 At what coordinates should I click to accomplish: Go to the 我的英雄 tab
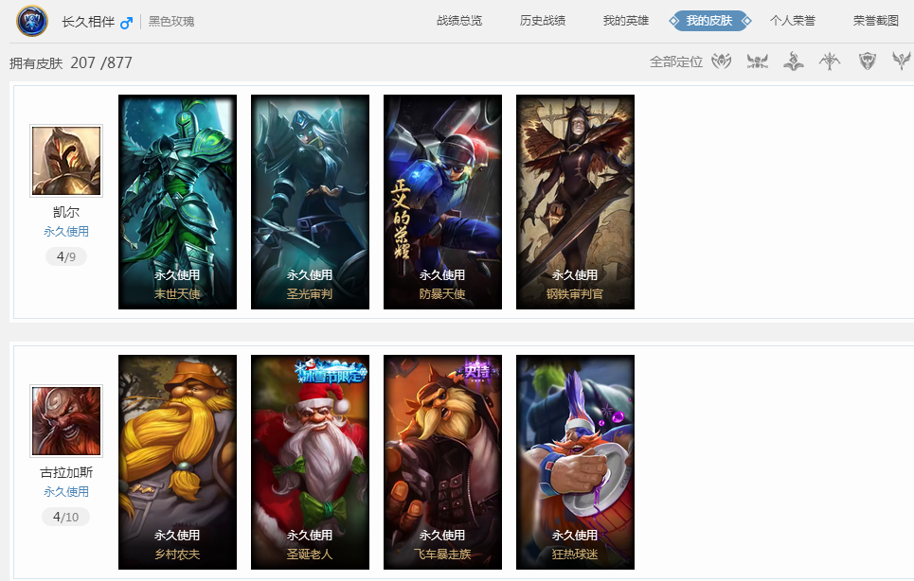[x=626, y=21]
